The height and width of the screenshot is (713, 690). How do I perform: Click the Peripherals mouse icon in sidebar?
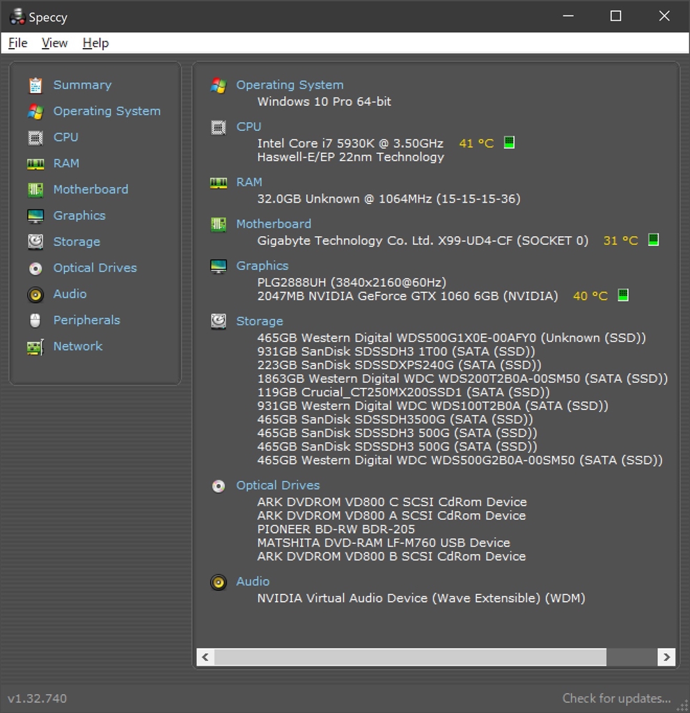coord(35,320)
